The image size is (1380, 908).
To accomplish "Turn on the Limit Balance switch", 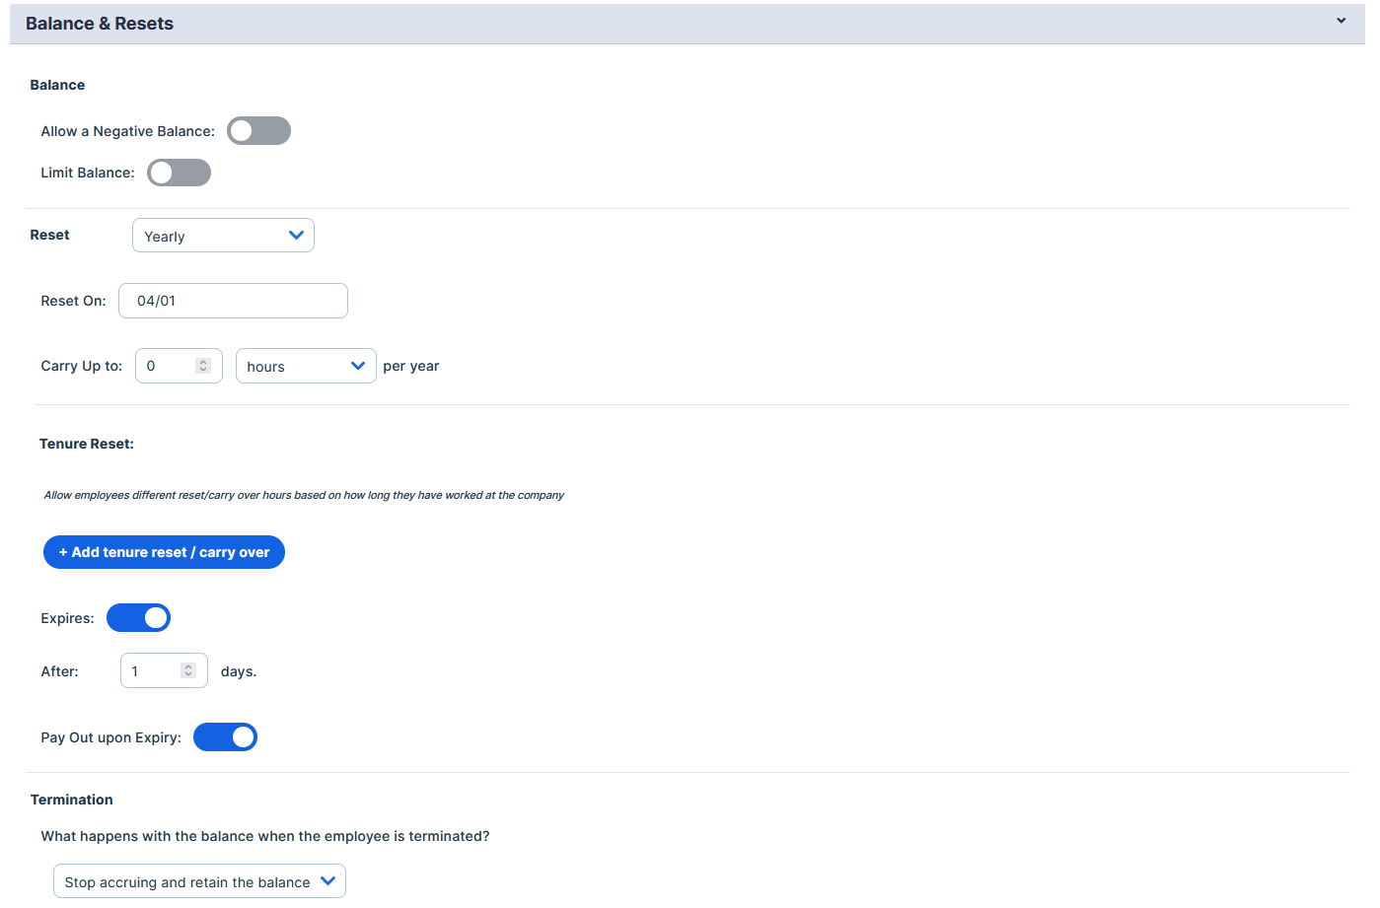I will pos(179,173).
